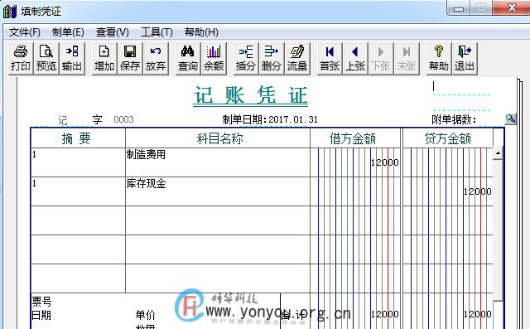This screenshot has height=329, width=530.
Task: Click the 打印 print toolbar icon
Action: pos(21,58)
